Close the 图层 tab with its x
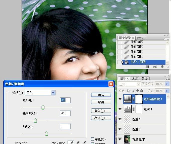171x144 pixels. (128, 79)
